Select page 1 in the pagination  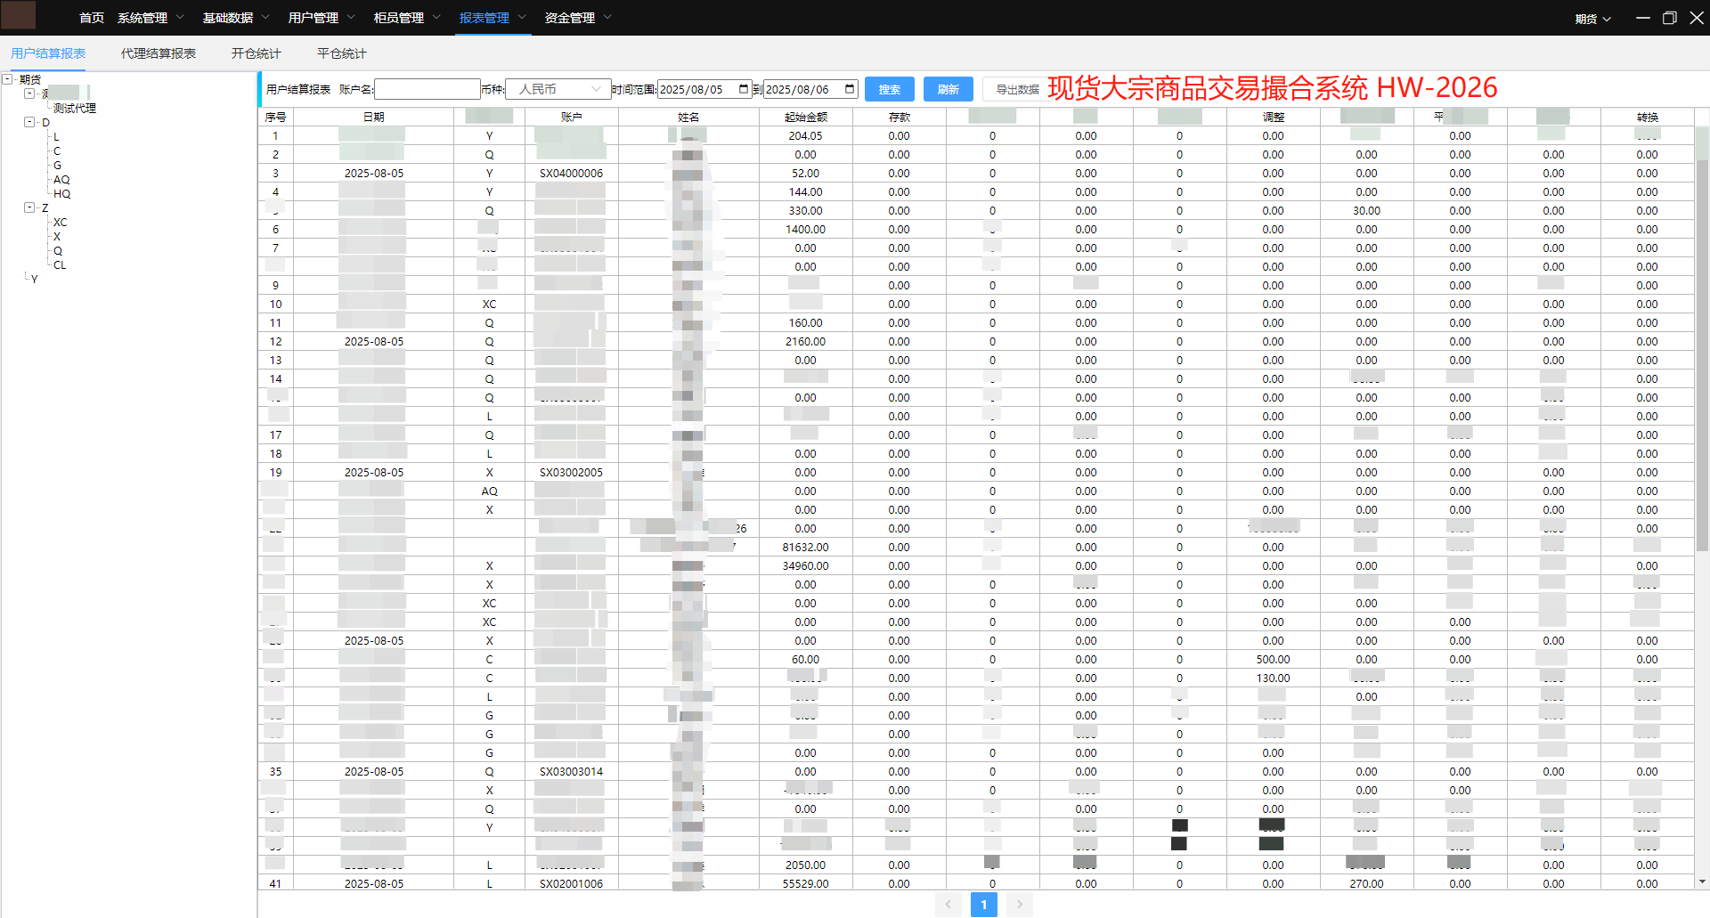(x=984, y=905)
